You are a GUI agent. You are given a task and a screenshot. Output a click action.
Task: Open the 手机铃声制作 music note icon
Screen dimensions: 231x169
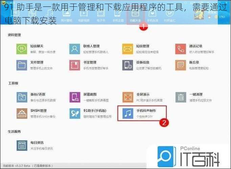coord(128,114)
